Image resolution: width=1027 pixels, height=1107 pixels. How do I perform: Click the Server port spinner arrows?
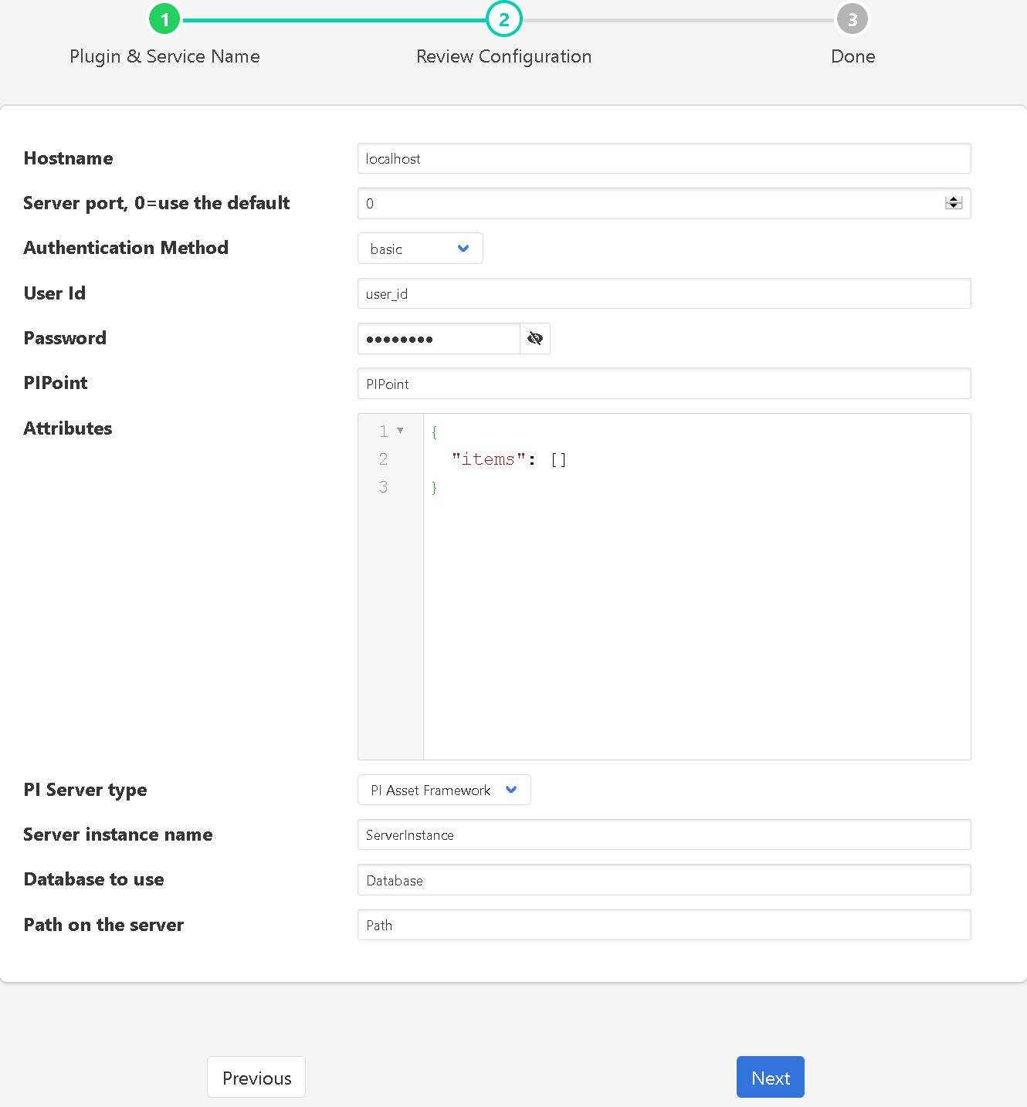pos(953,203)
